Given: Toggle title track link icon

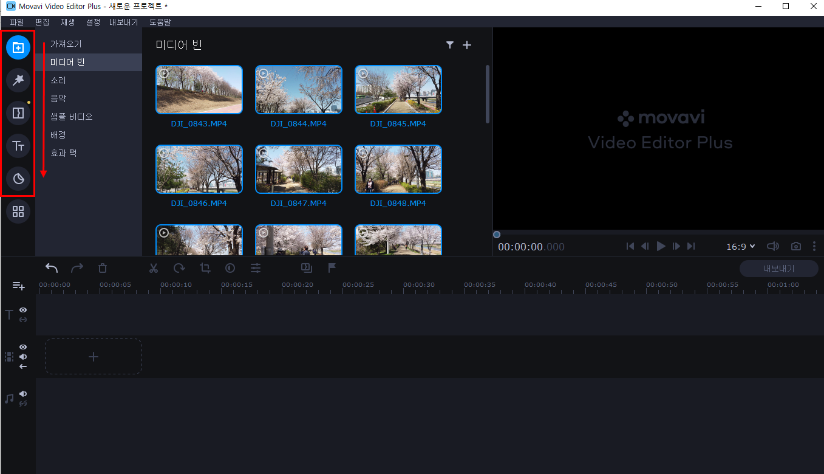Looking at the screenshot, I should [23, 320].
